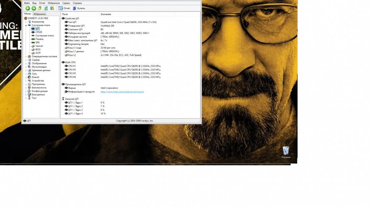
Task: Select the SPD tree item
Action: pyautogui.click(x=37, y=43)
